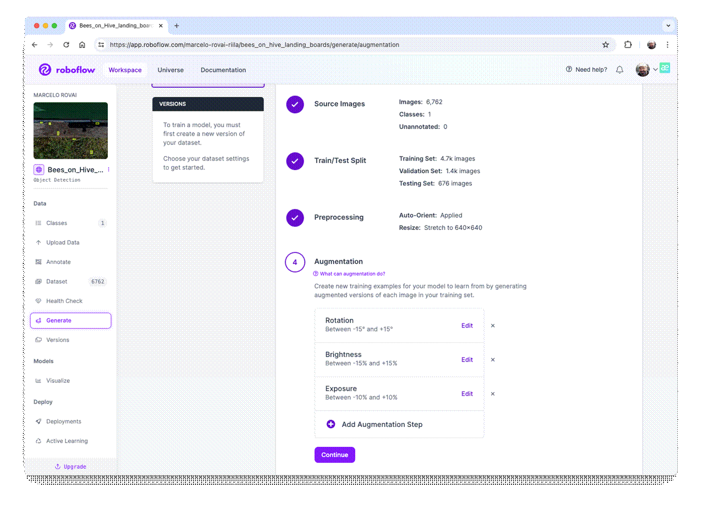Open the project three-dot options menu
702x508 pixels.
(x=108, y=170)
